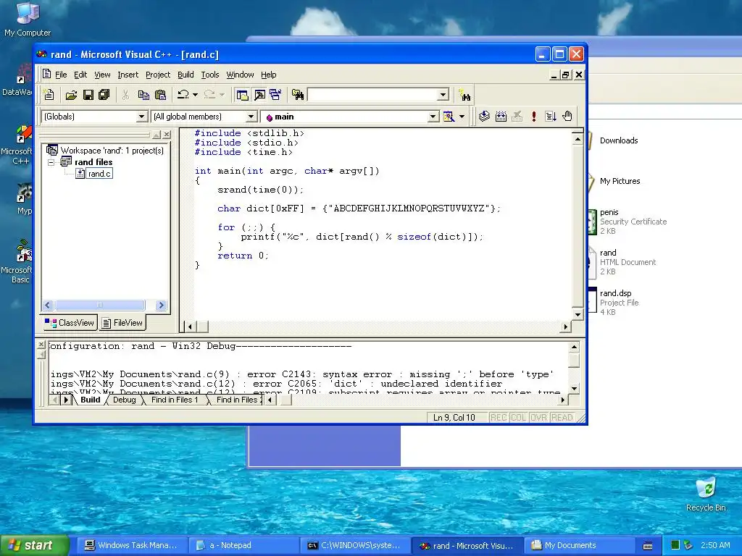The image size is (742, 556).
Task: Toggle the Output pane toolbar button
Action: tap(259, 95)
